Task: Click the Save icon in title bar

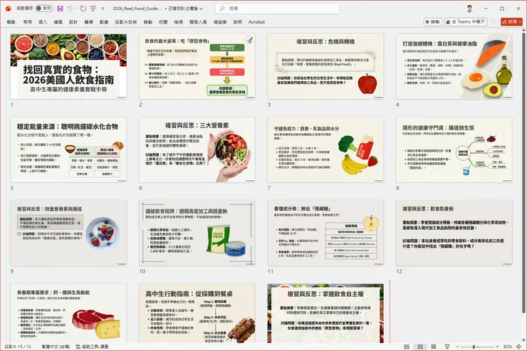Action: [x=60, y=9]
